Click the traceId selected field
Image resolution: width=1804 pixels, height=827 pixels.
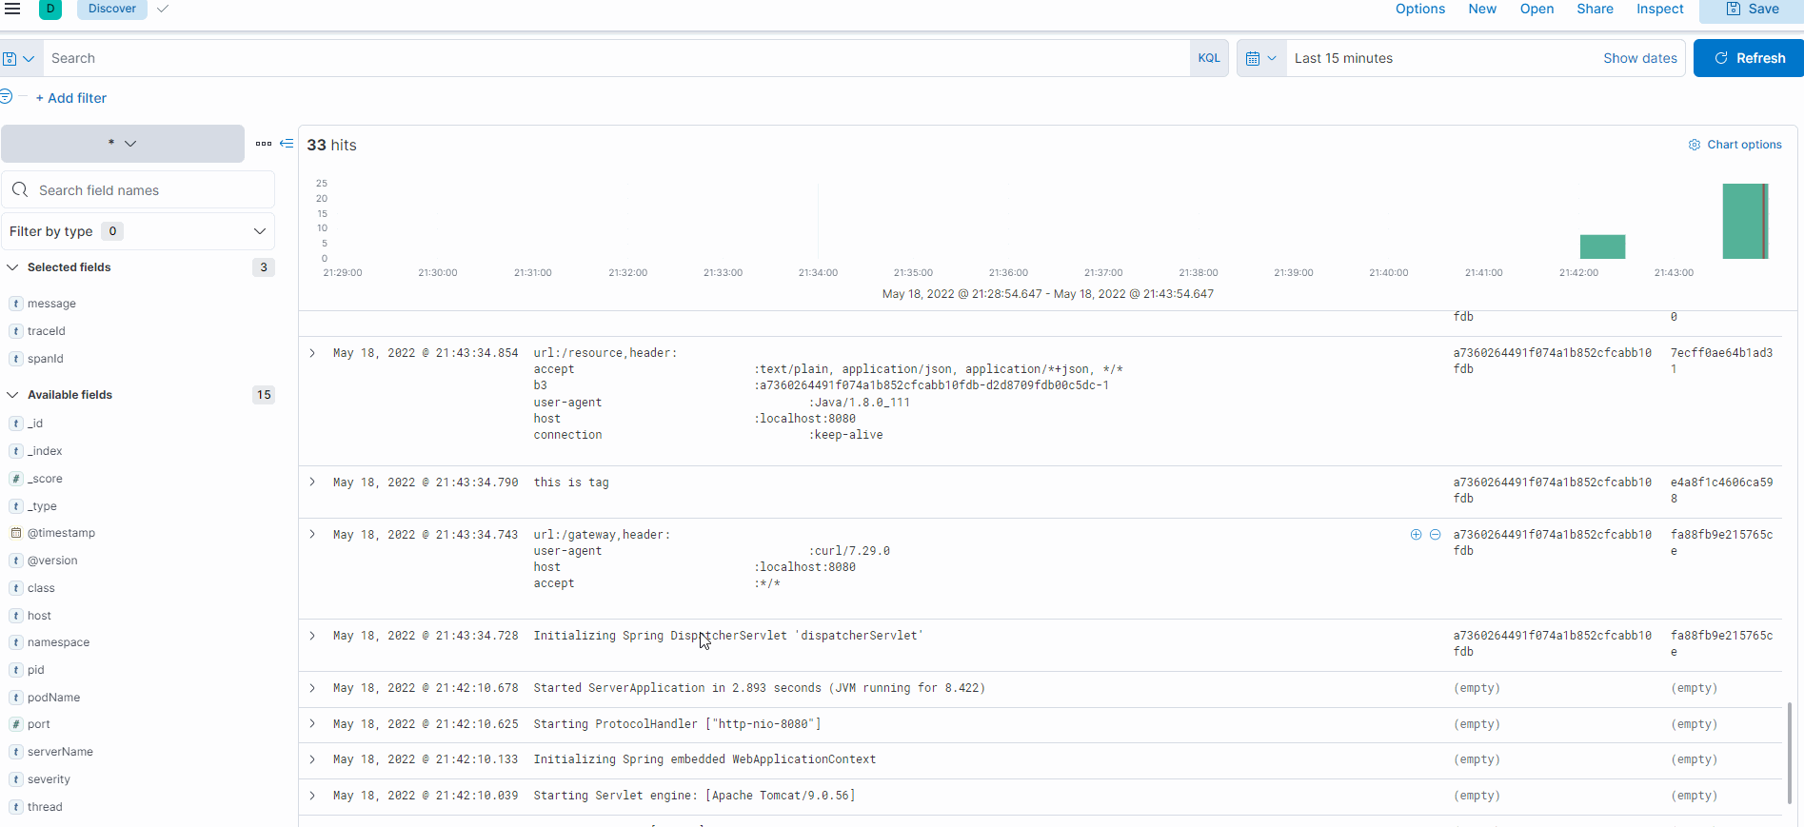(46, 331)
